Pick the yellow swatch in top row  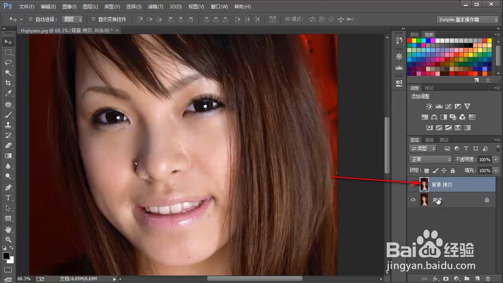click(x=414, y=41)
